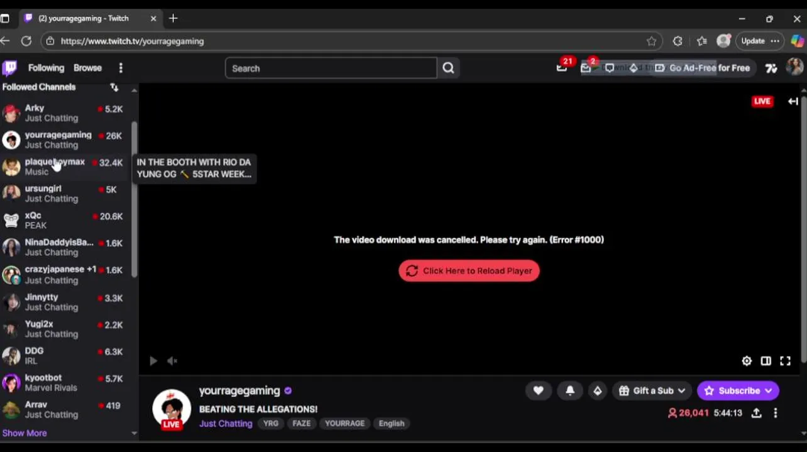Click the YRG tag

click(271, 424)
